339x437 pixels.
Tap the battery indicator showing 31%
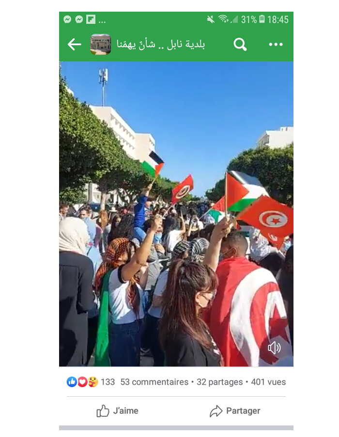pyautogui.click(x=262, y=19)
